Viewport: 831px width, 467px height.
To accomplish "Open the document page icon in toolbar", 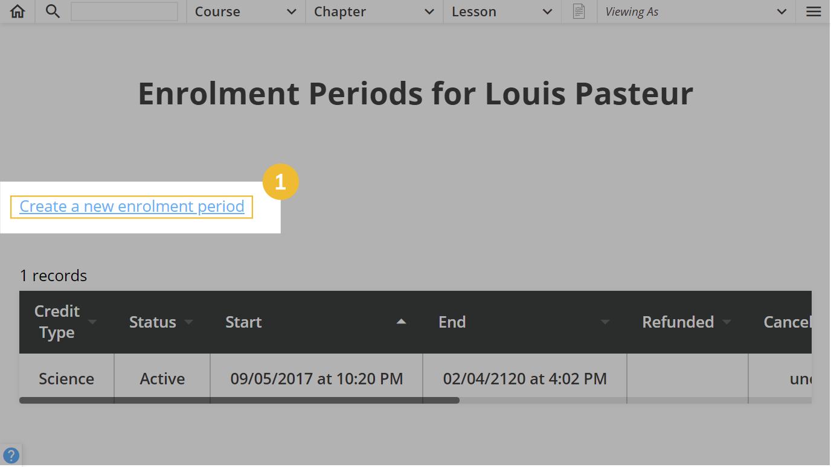I will pos(579,11).
